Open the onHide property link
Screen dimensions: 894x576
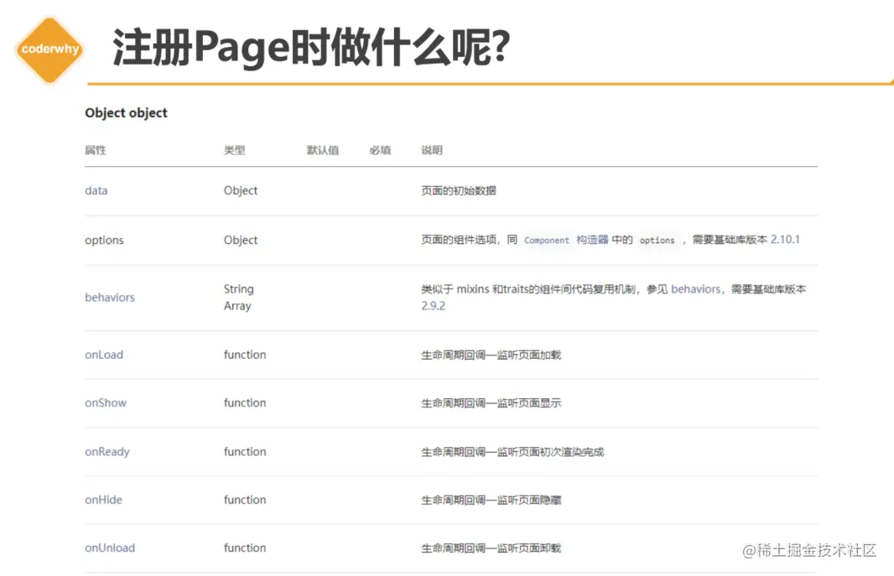click(103, 500)
